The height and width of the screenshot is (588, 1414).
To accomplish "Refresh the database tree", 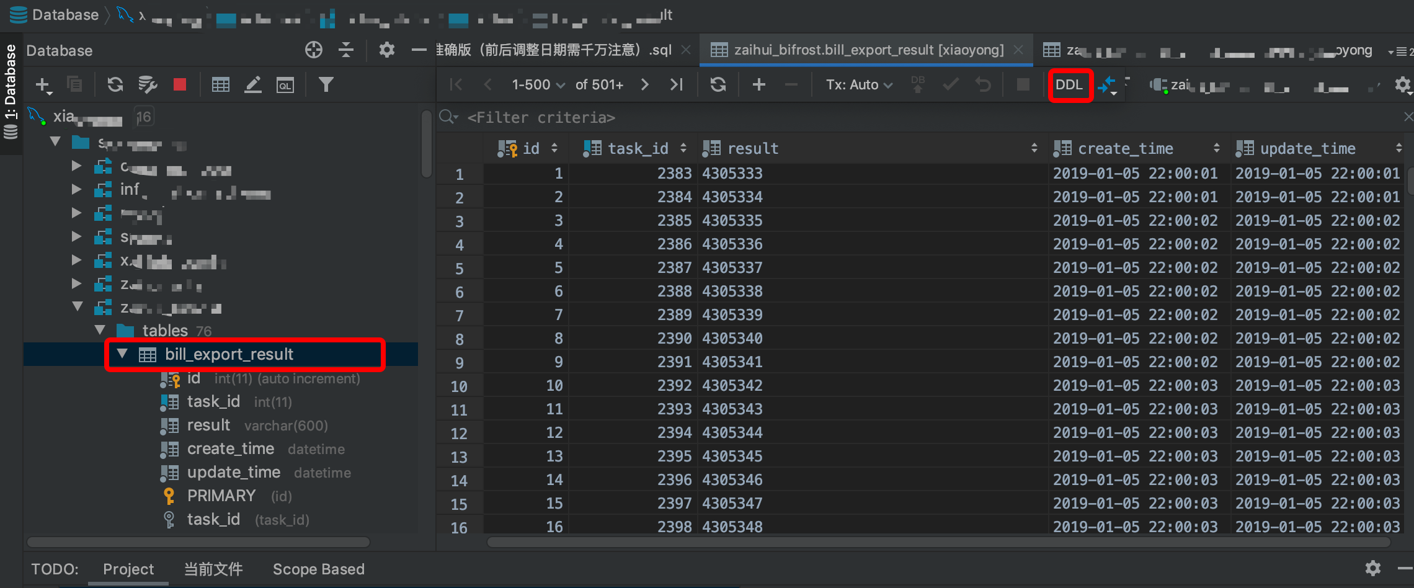I will click(x=115, y=84).
